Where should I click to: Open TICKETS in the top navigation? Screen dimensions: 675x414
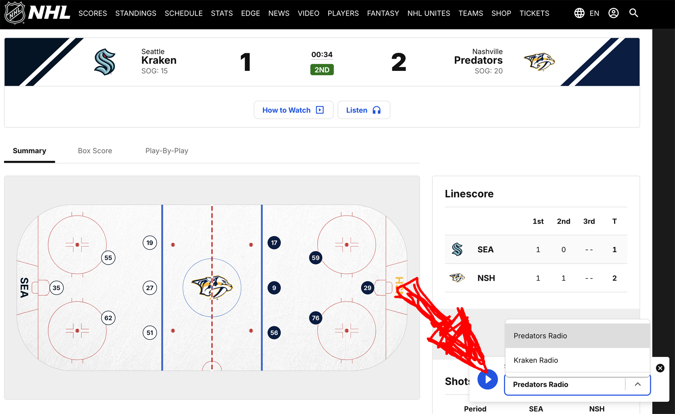click(x=535, y=13)
